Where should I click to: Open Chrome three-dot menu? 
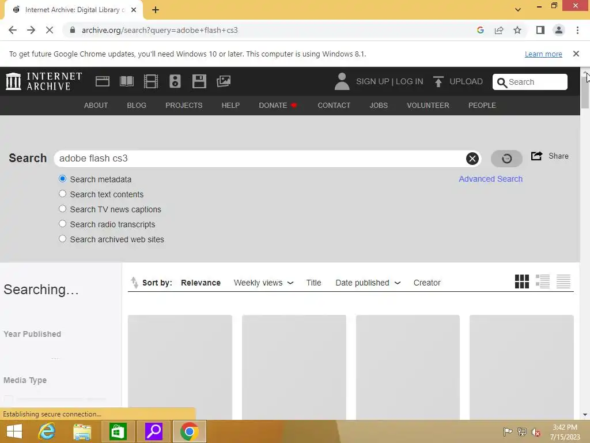[577, 30]
